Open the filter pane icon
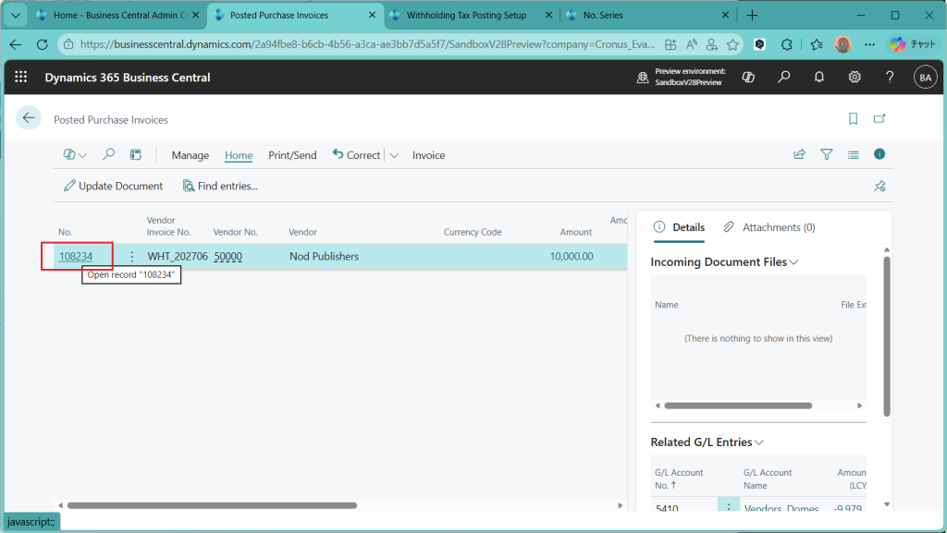Screen dimensions: 947x533 (x=827, y=155)
